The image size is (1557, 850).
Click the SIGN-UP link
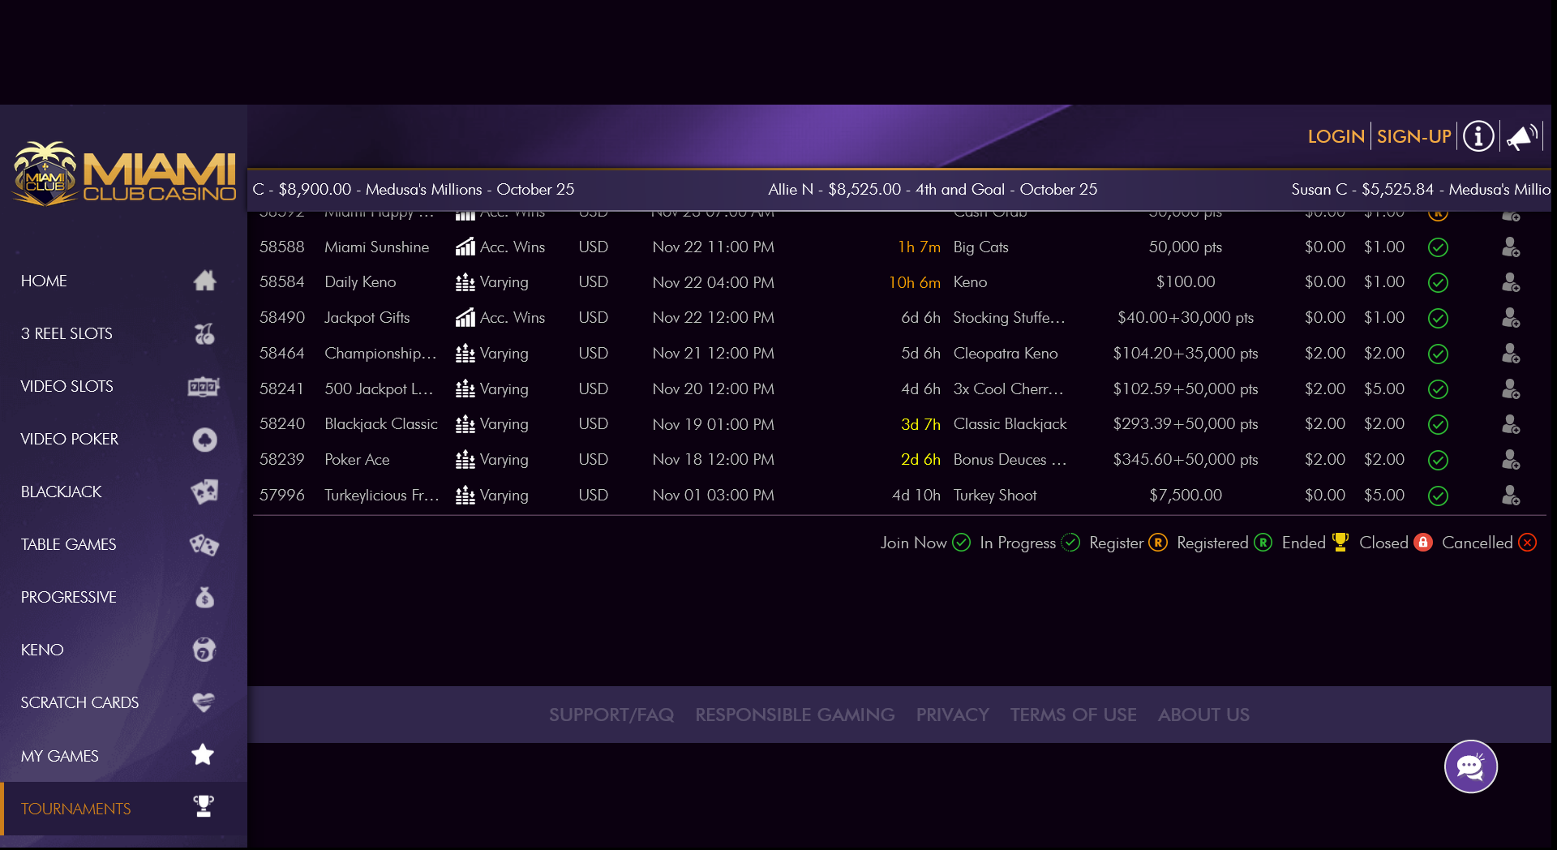pyautogui.click(x=1413, y=135)
